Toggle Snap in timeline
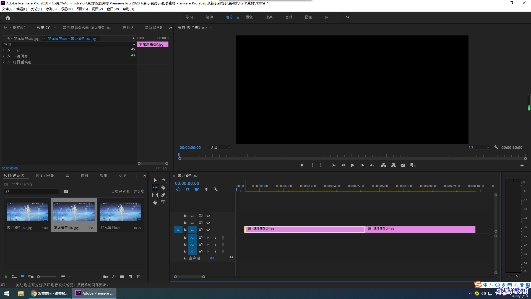Viewport: 531px width, 299px height. [x=188, y=190]
